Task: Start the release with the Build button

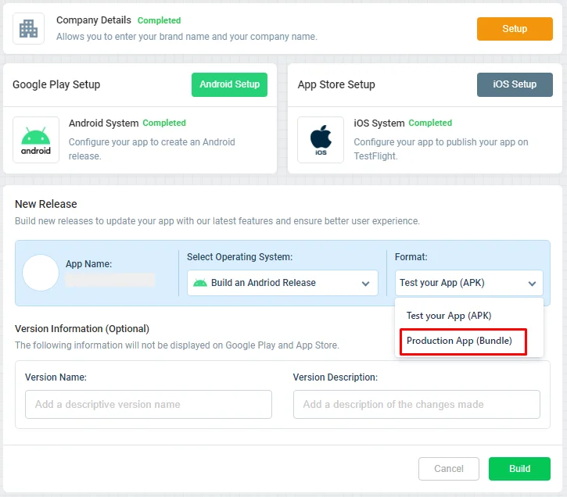Action: pyautogui.click(x=519, y=469)
